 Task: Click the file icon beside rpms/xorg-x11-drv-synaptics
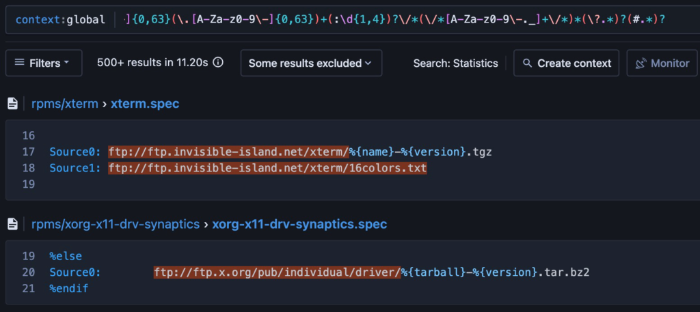pos(12,223)
